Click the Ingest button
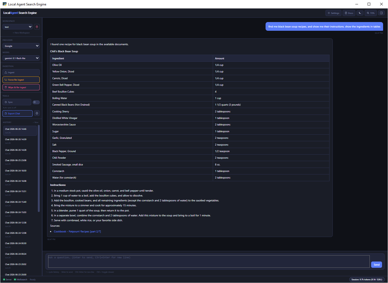Screen dimensions: 388x283 click(x=21, y=72)
